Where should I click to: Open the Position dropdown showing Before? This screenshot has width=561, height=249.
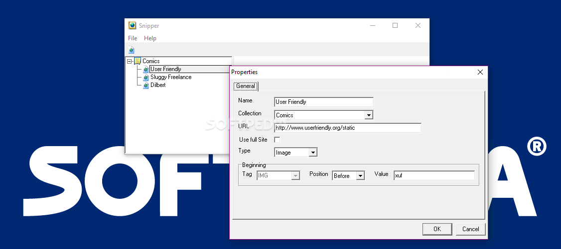coord(360,175)
